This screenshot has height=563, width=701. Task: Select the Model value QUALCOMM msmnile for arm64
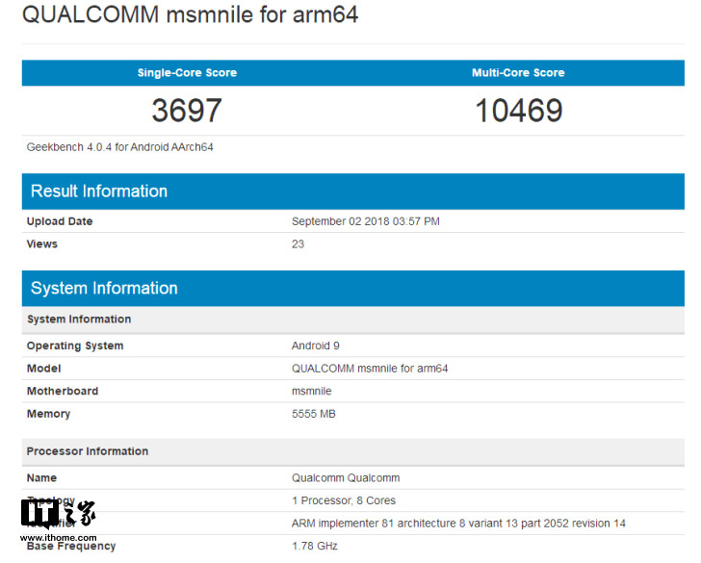[370, 369]
